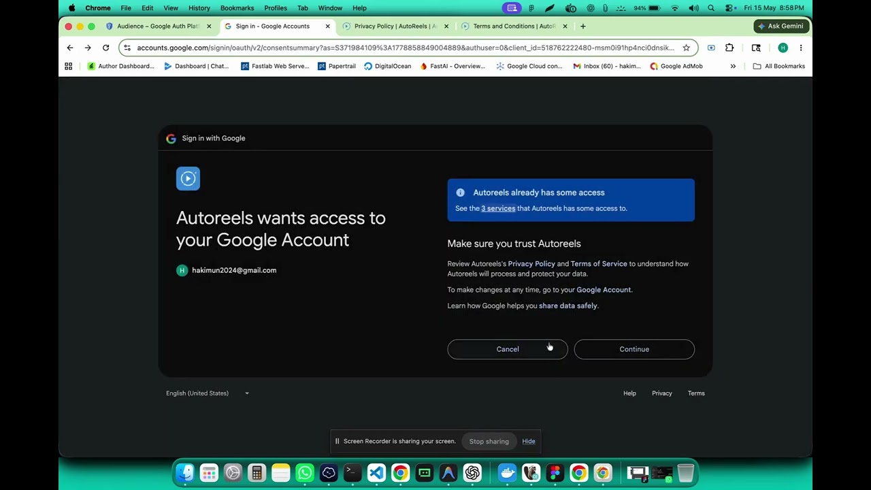Click the Cancel button

(508, 349)
